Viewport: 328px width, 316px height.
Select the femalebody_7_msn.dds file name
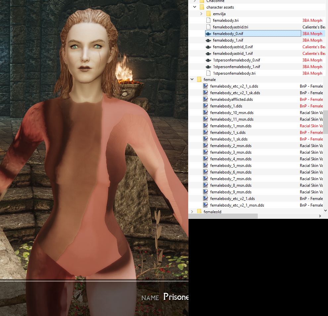[x=231, y=179]
